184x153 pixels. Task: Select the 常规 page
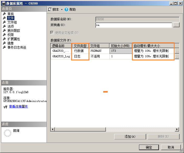pyautogui.click(x=10, y=14)
